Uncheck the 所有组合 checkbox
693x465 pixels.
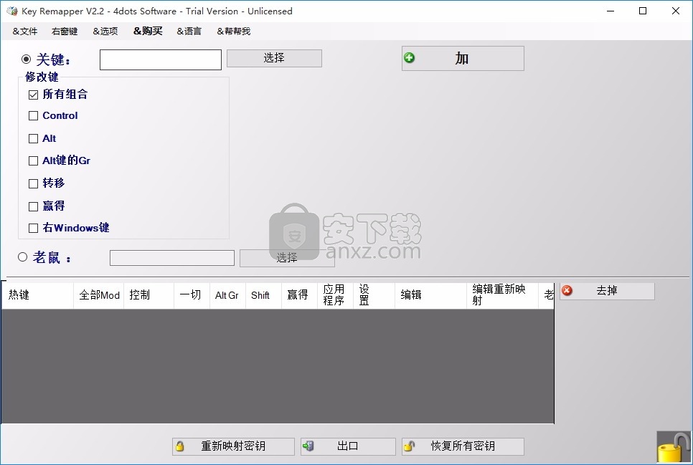33,95
